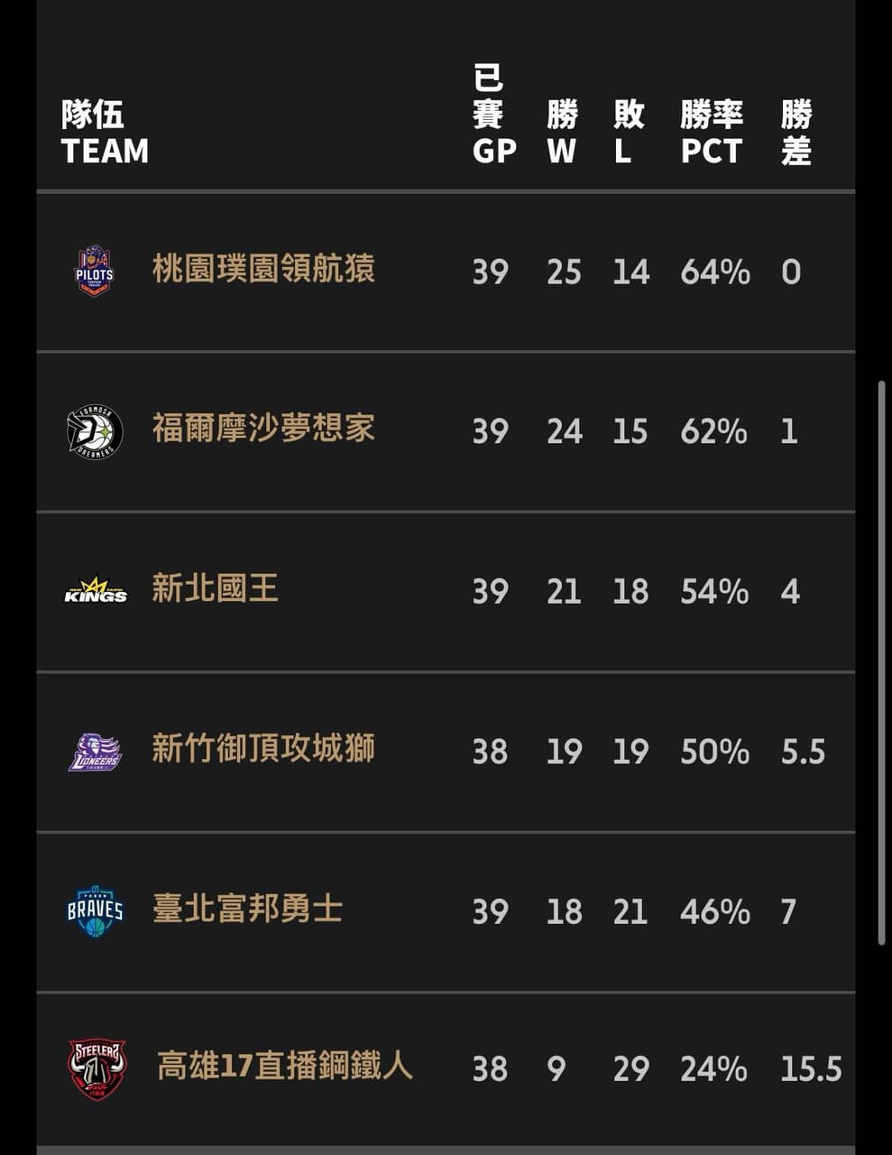Open the 桃園璞園領航猿 team link

coord(263,269)
